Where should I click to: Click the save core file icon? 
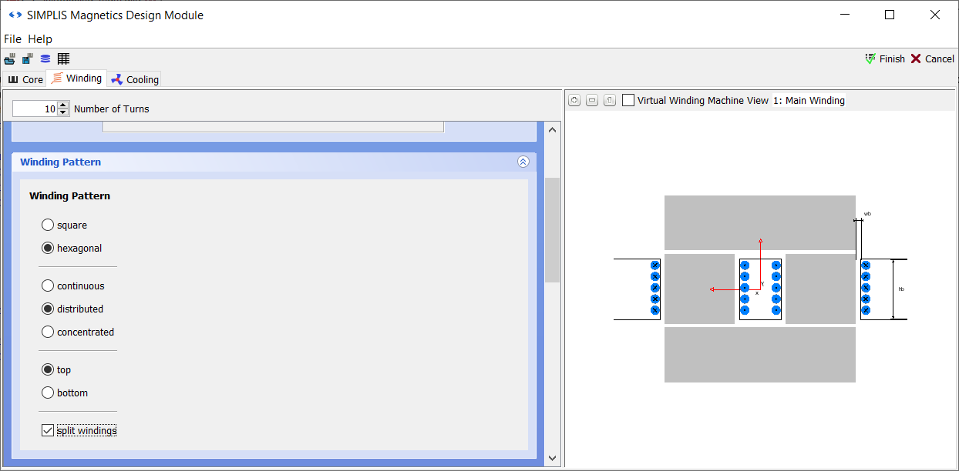click(x=28, y=59)
